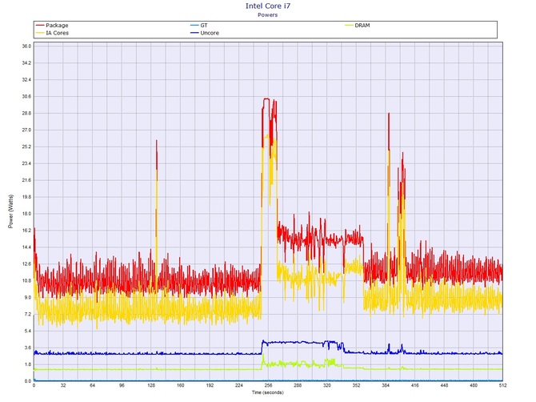Viewport: 536px width, 402px height.
Task: Click the GT legend label
Action: (204, 26)
